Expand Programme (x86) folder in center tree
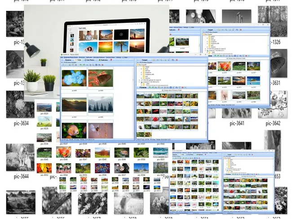Image resolution: width=292 pixels, height=219 pixels. [142, 74]
